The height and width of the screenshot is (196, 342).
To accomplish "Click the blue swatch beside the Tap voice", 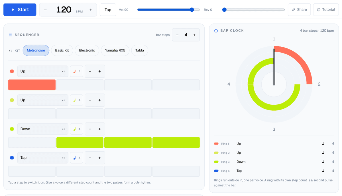I will point(12,158).
